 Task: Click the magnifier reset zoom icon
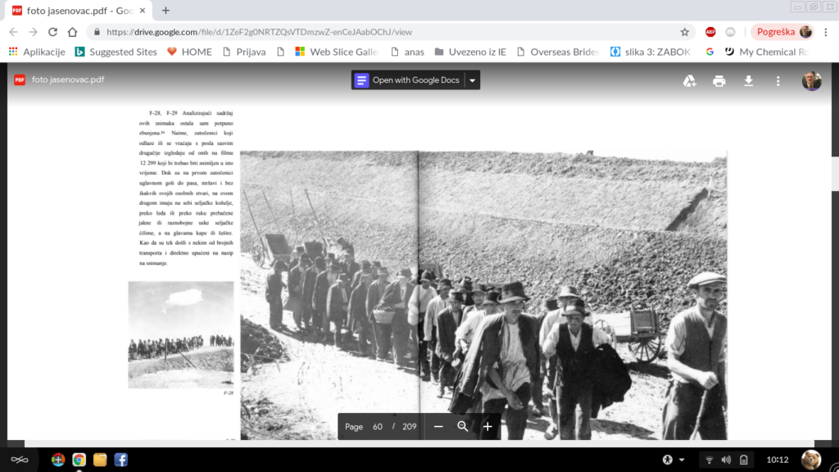[463, 426]
